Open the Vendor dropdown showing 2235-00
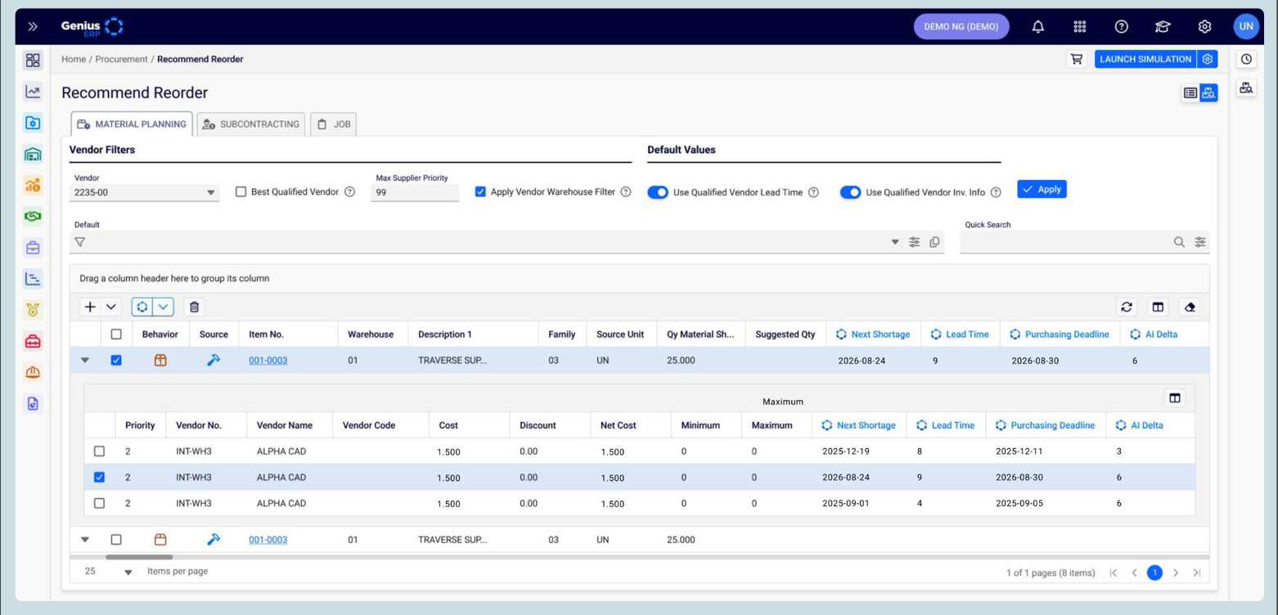Image resolution: width=1278 pixels, height=615 pixels. (x=211, y=193)
